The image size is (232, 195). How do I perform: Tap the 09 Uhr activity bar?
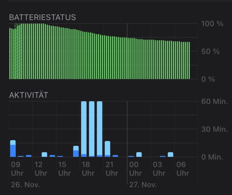click(x=13, y=148)
